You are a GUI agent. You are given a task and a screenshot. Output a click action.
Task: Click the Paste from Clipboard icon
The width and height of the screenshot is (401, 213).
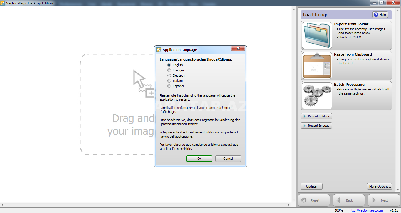click(x=317, y=66)
